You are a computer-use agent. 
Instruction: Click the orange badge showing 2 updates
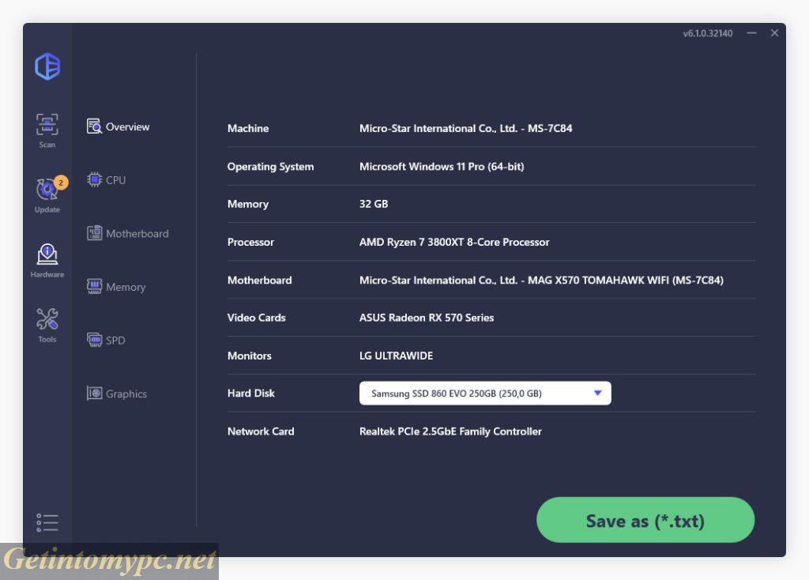[61, 183]
